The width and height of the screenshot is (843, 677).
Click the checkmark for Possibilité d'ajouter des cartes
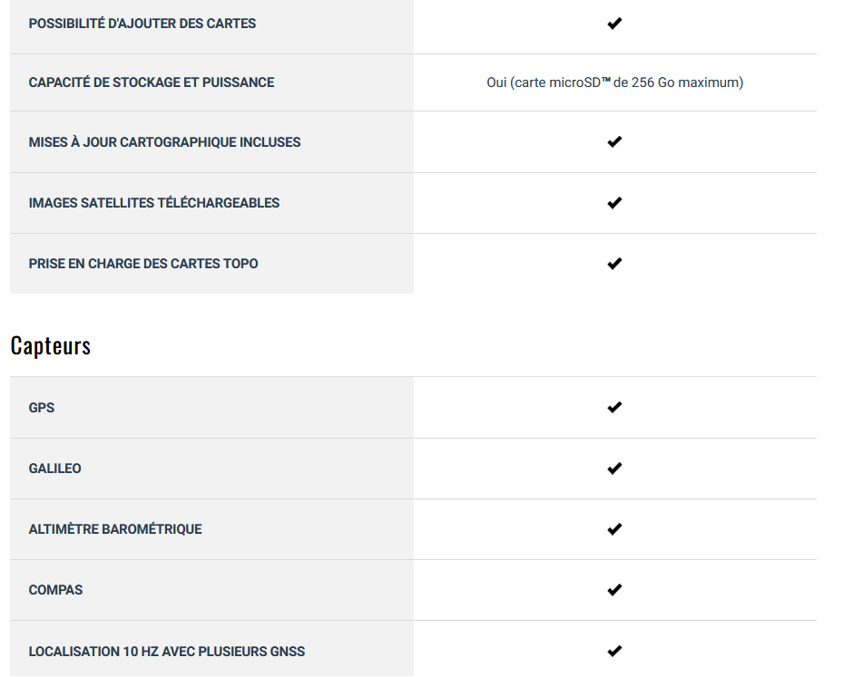614,24
